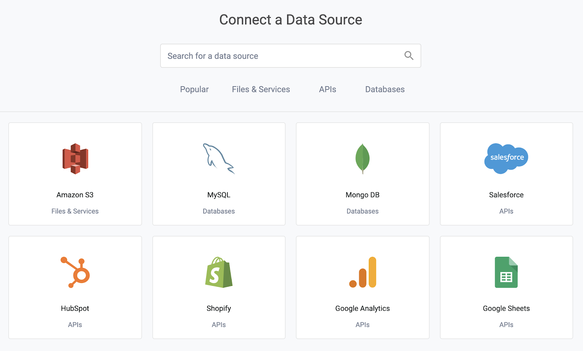
Task: Filter by the APIs tab
Action: click(x=328, y=89)
